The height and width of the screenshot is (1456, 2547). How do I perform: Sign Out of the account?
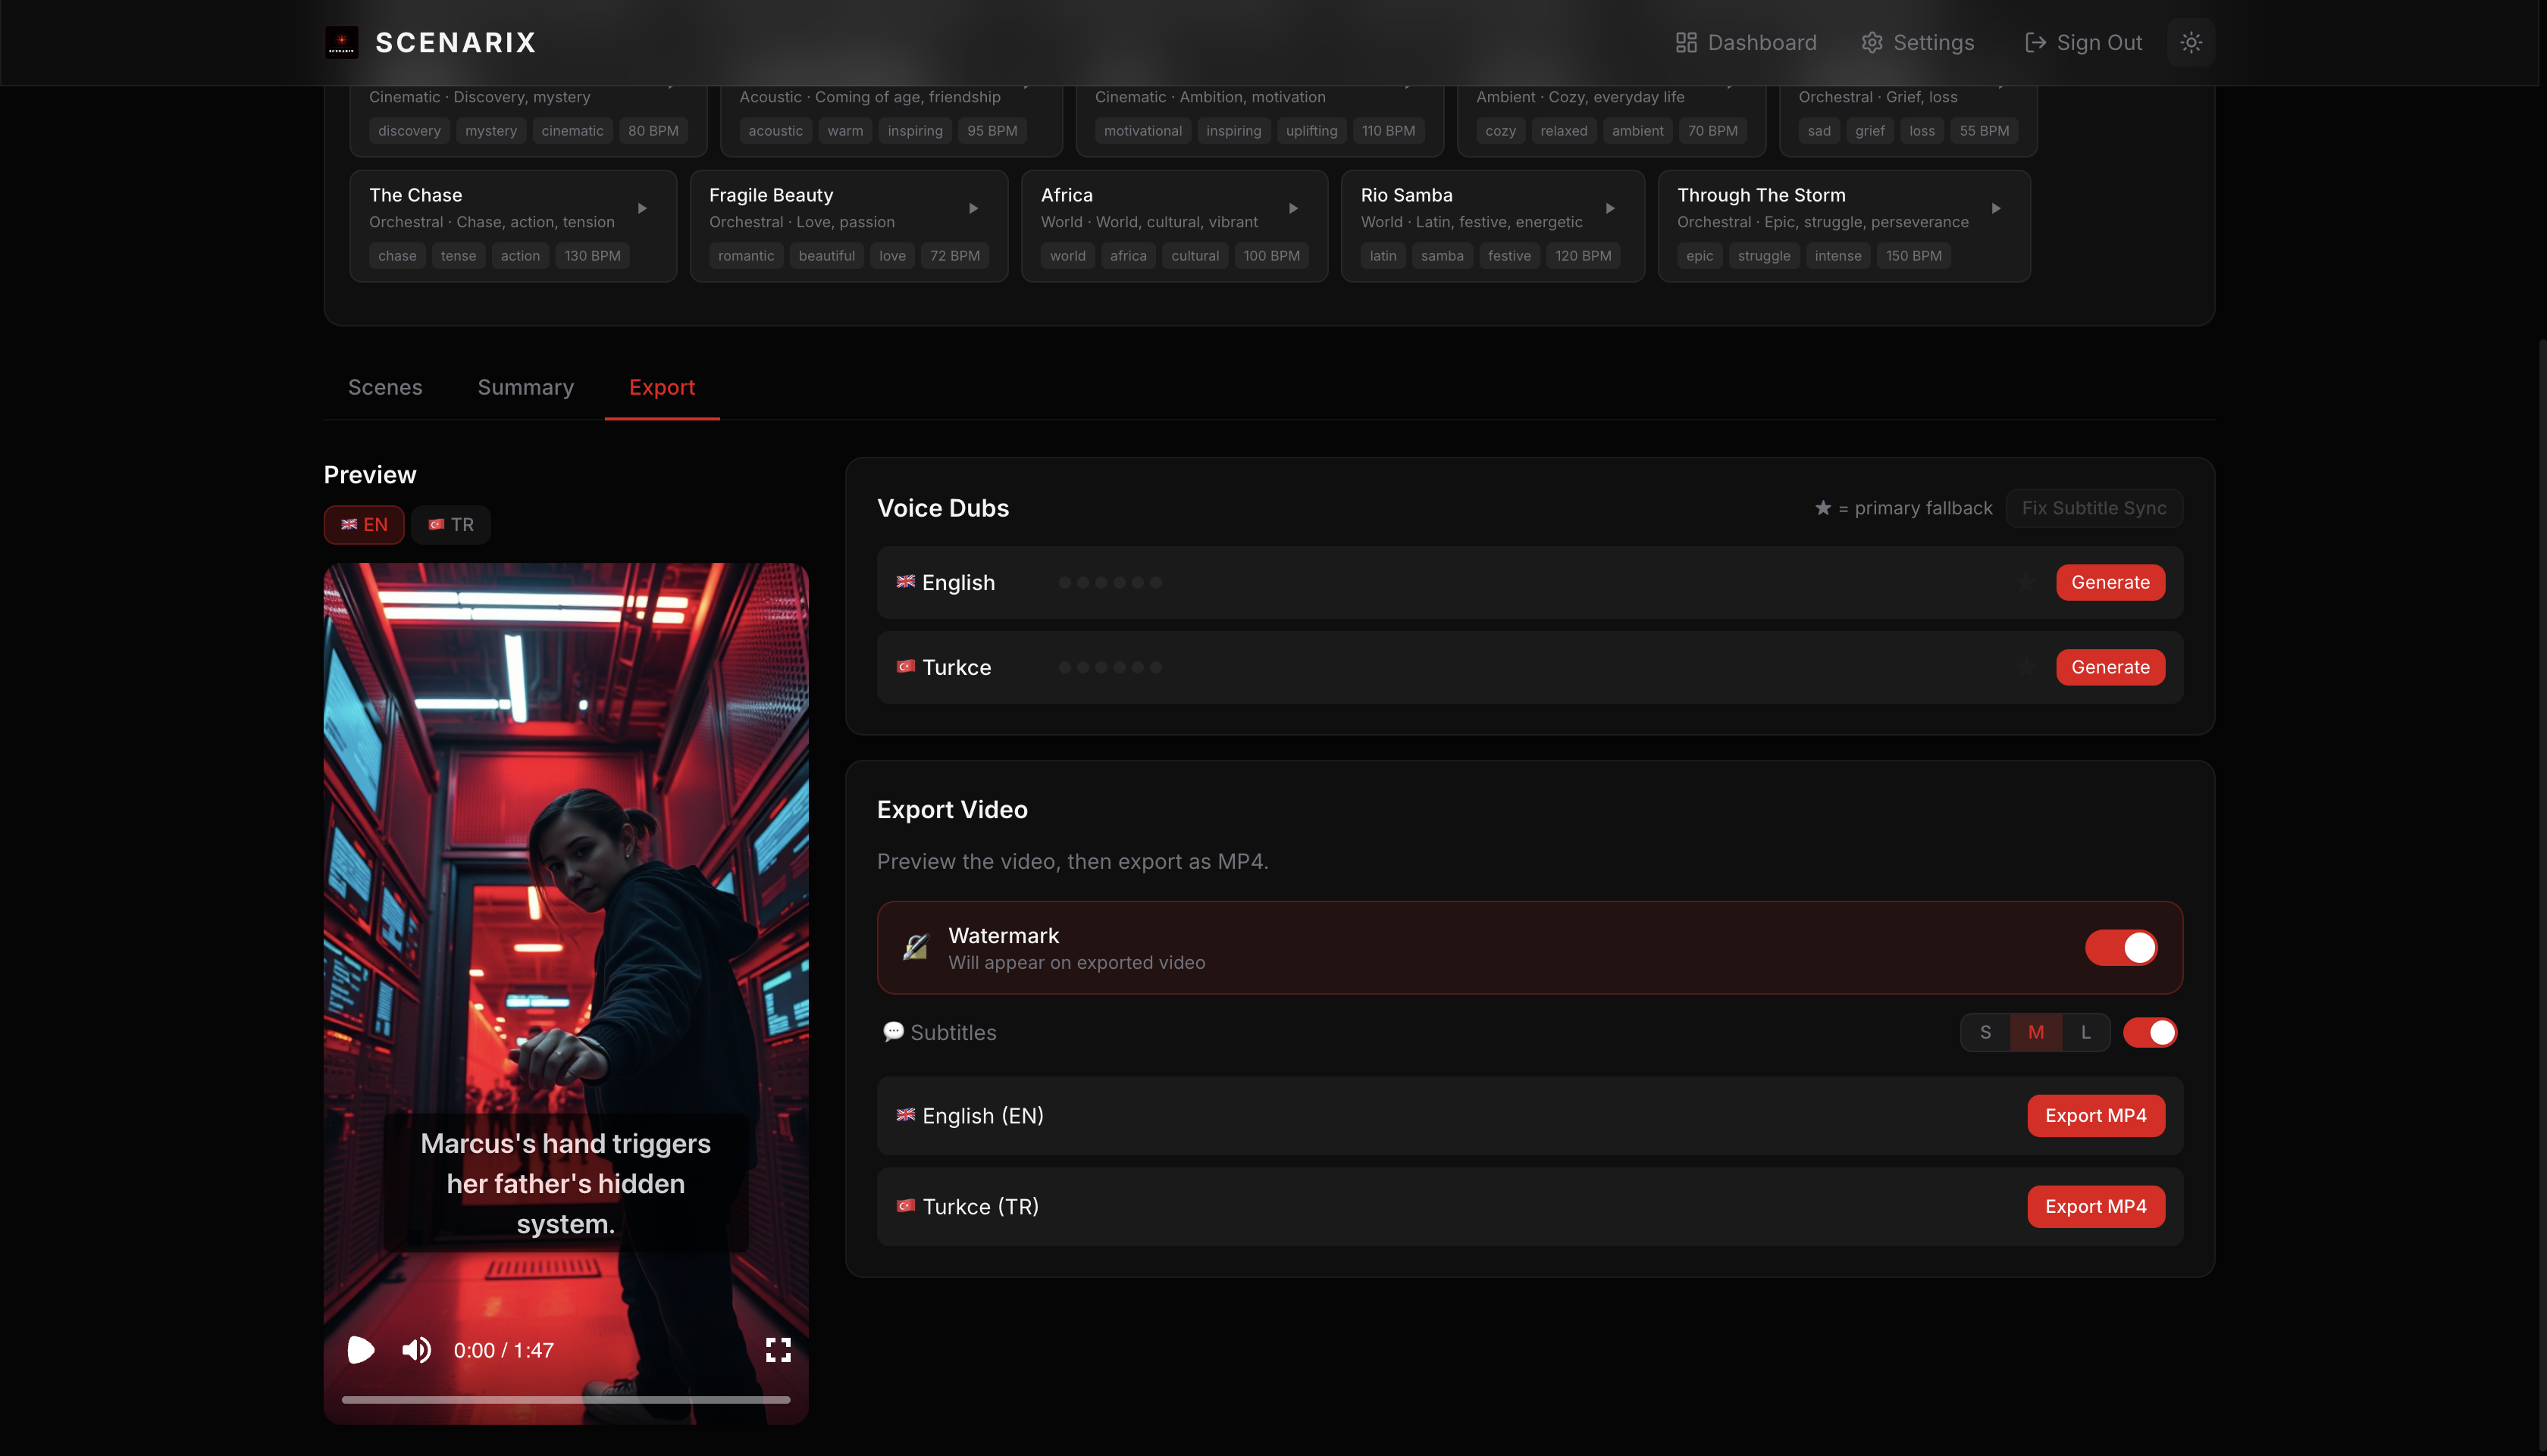2084,42
